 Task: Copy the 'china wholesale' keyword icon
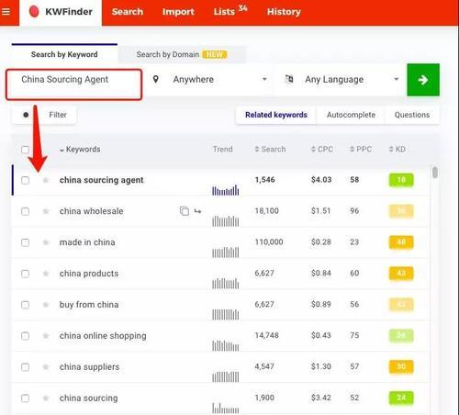pos(185,211)
